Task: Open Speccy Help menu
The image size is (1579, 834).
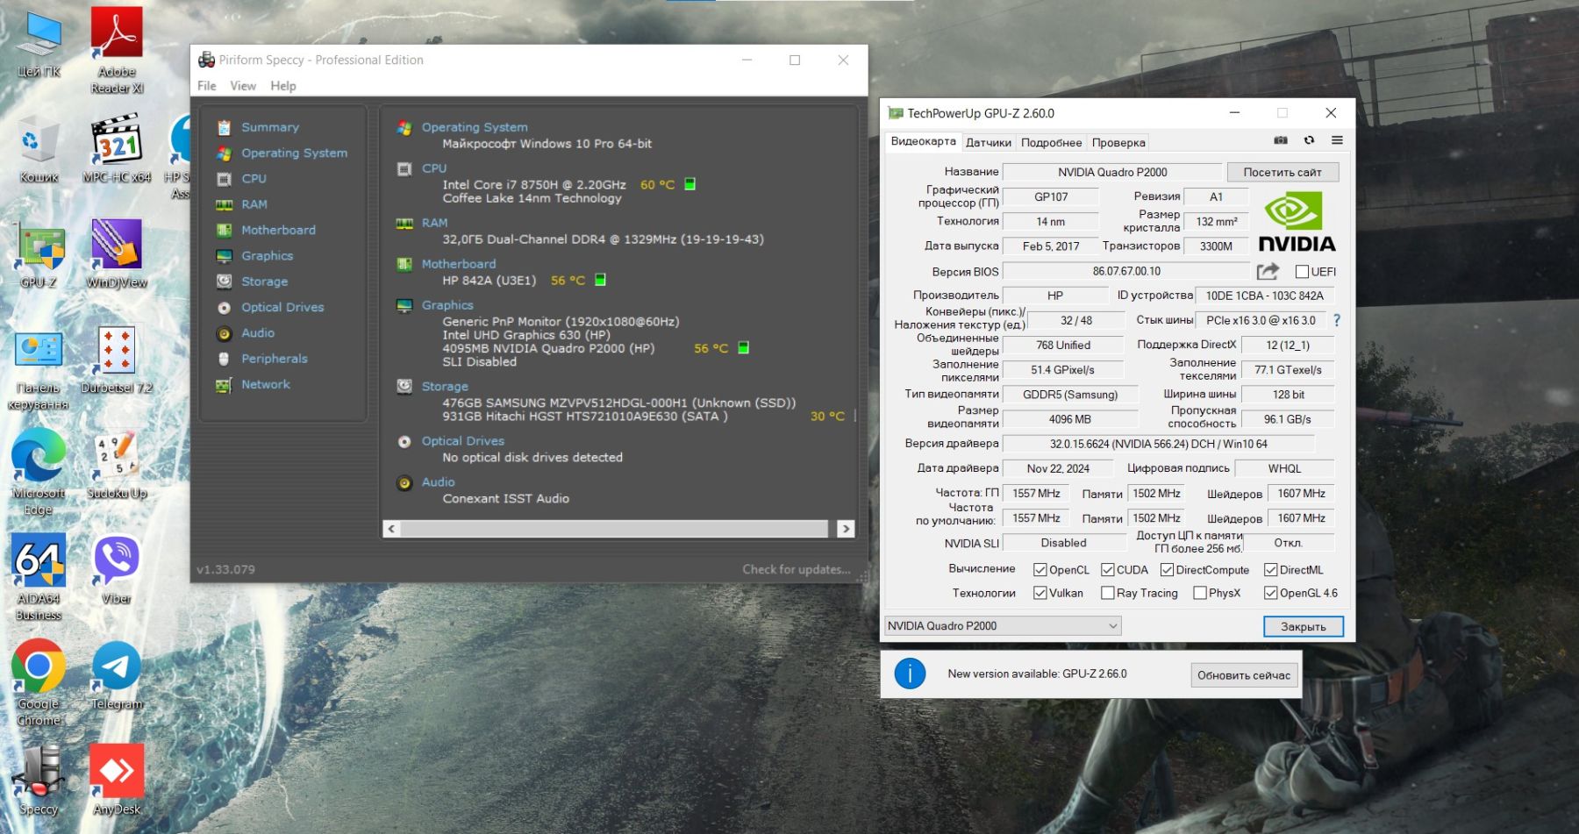Action: 283,86
